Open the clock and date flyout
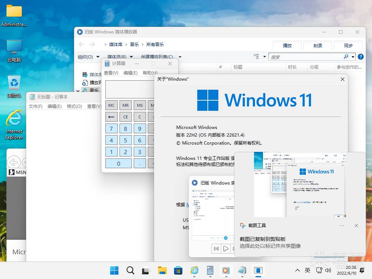This screenshot has height=279, width=372. (347, 270)
